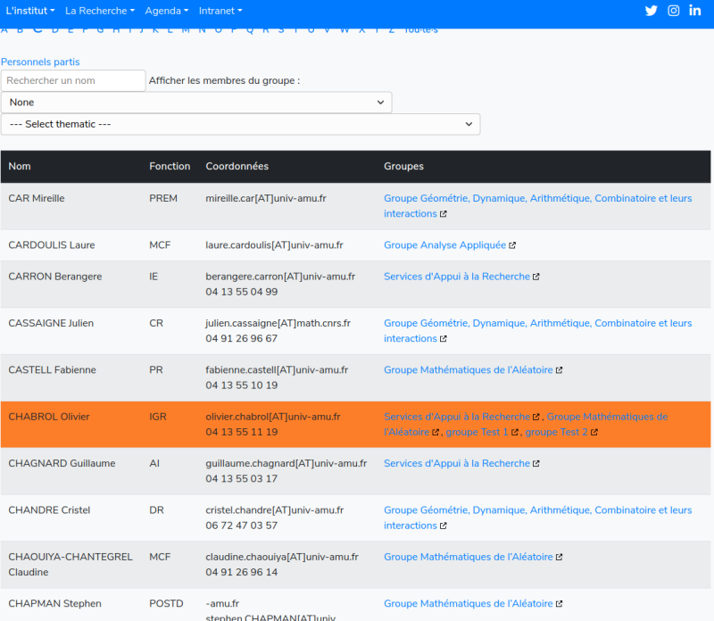The image size is (714, 621).
Task: Open Services d'Appui link in CHAGNARD row
Action: (x=457, y=464)
